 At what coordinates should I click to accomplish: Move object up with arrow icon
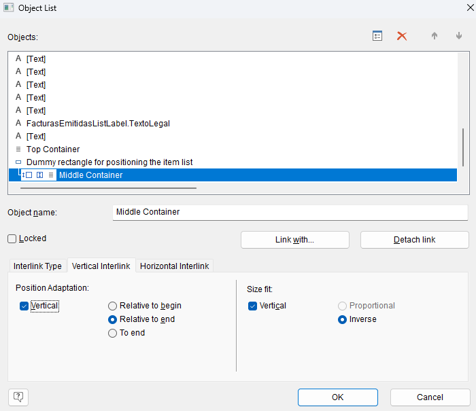coord(435,36)
